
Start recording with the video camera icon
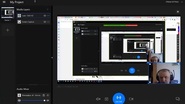click(x=131, y=99)
